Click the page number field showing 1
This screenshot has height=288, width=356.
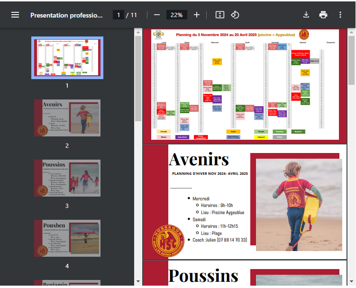(119, 15)
